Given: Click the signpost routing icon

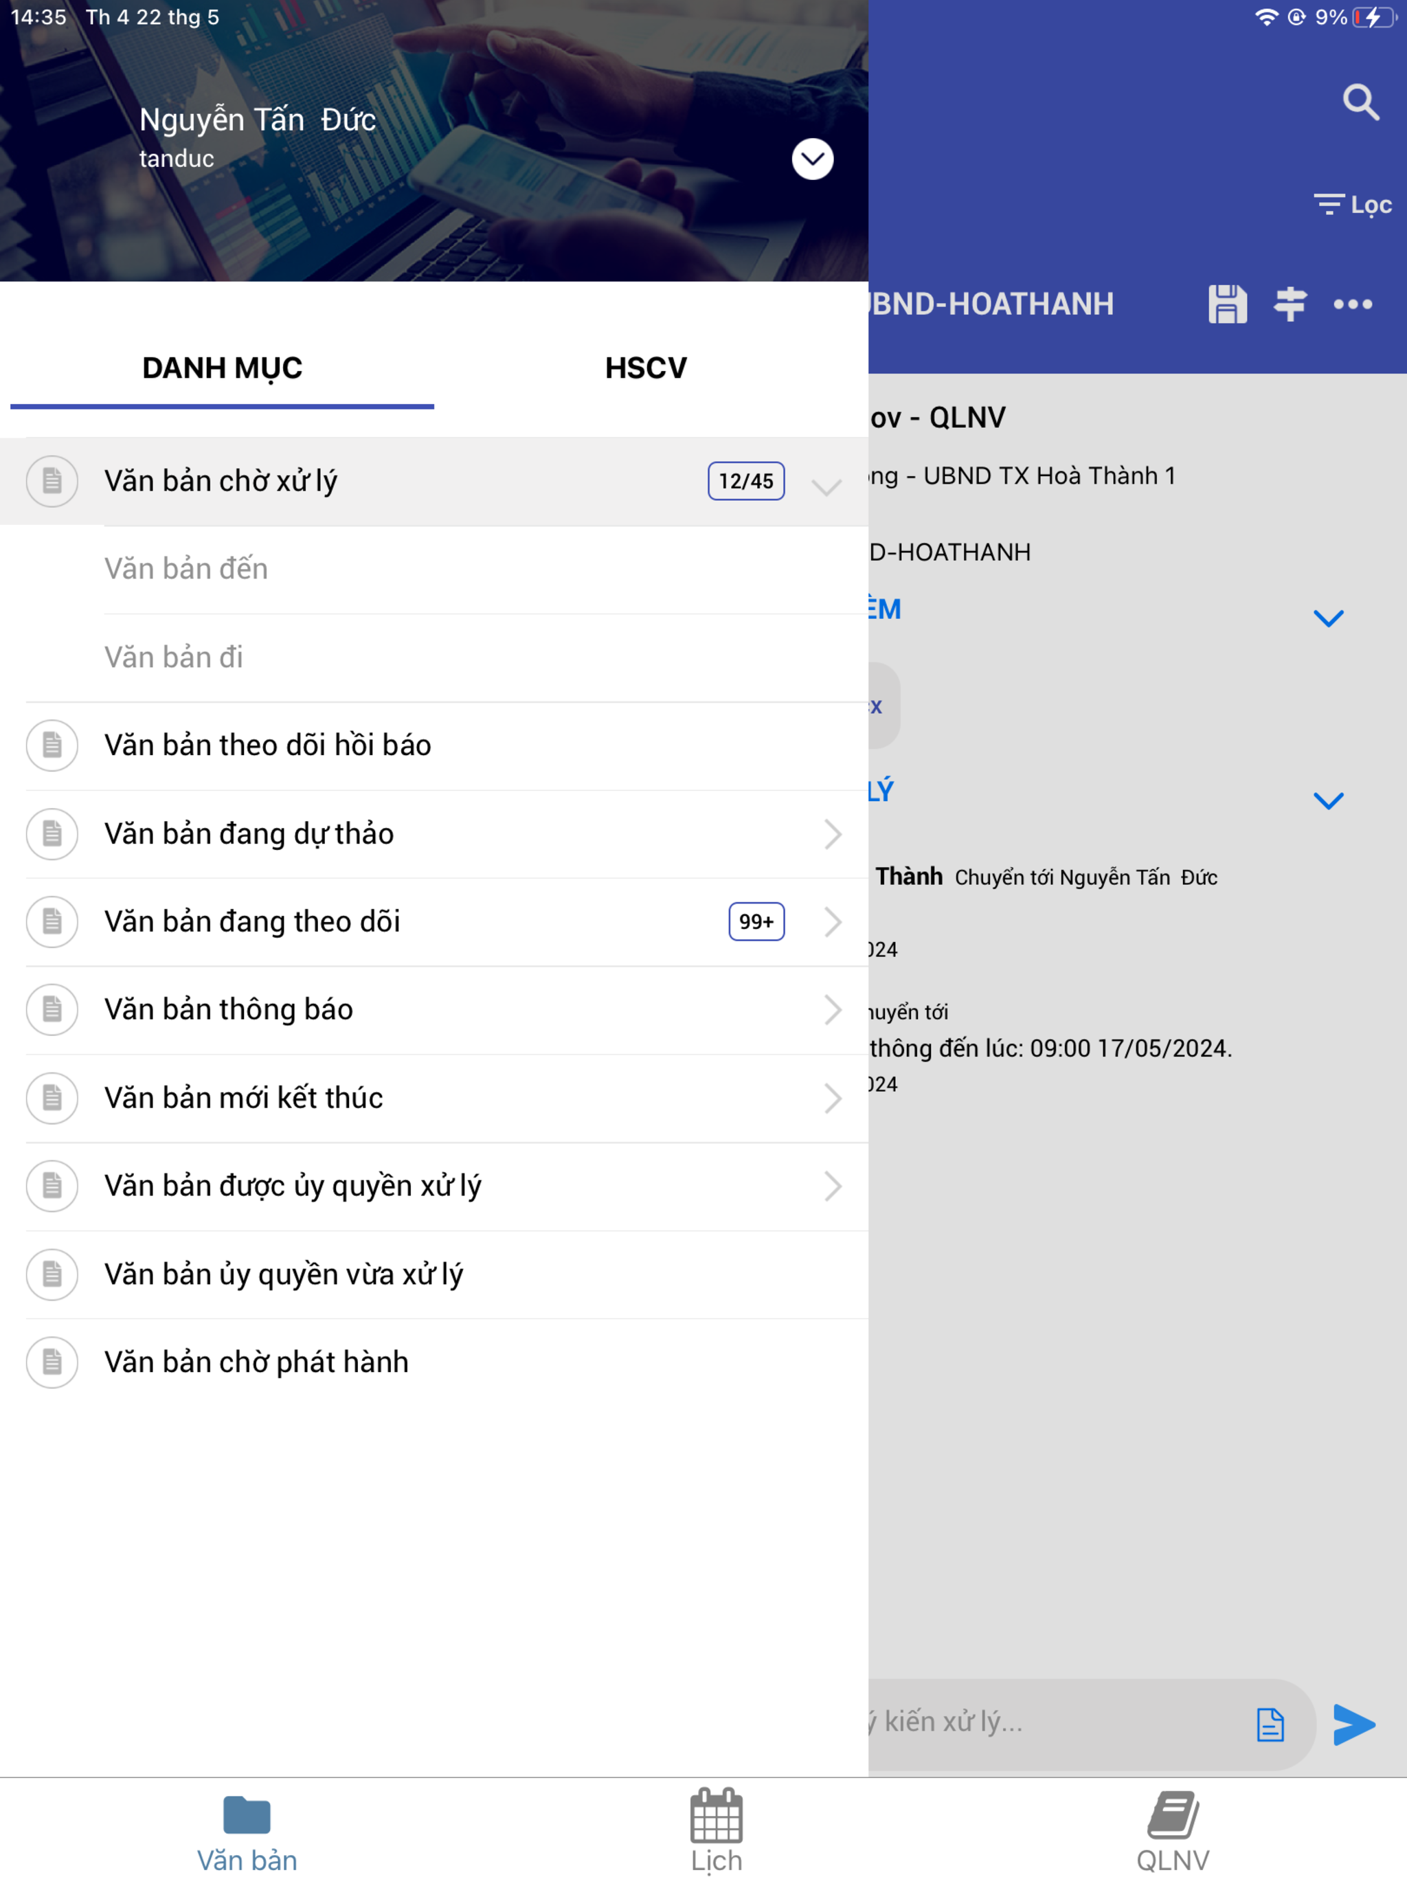Looking at the screenshot, I should [x=1290, y=304].
